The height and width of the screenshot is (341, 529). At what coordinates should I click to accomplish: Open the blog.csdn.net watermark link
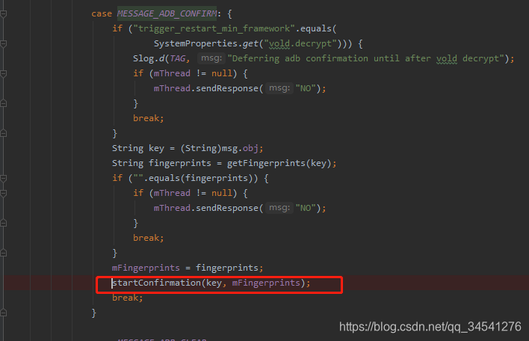tap(430, 327)
